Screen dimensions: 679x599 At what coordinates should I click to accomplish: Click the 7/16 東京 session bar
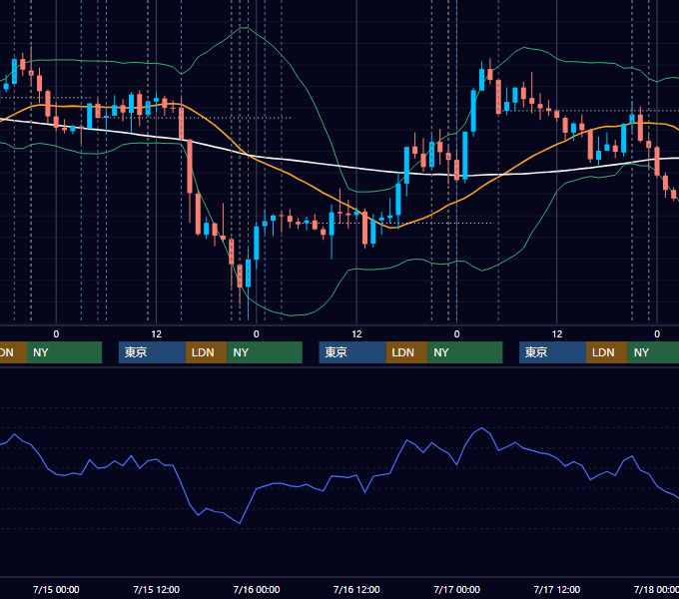click(352, 352)
